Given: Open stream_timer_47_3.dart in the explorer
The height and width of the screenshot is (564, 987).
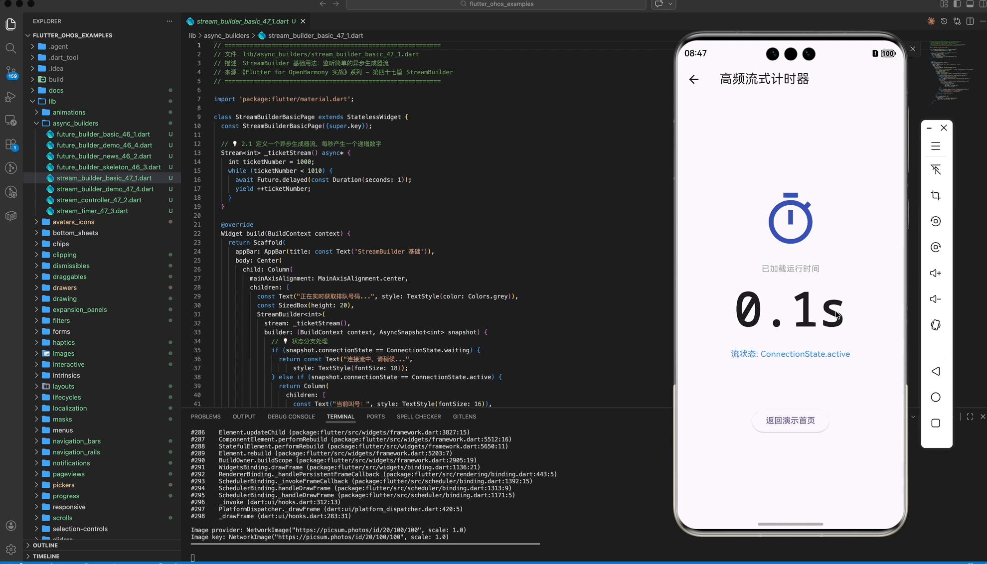Looking at the screenshot, I should coord(92,211).
